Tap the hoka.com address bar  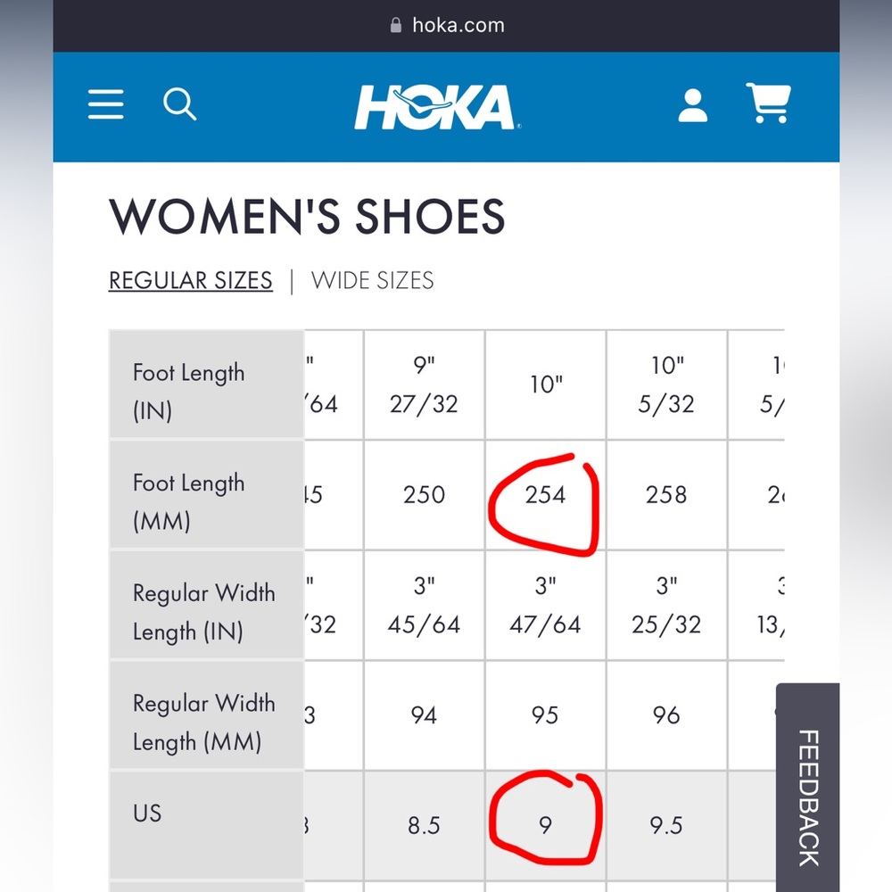tap(458, 25)
